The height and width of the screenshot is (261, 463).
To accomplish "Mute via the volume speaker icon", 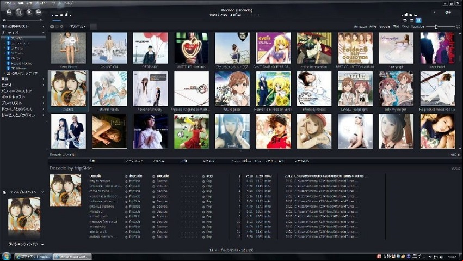I will (4, 20).
